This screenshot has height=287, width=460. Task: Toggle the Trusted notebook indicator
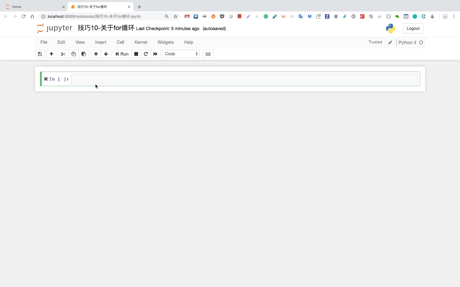pos(375,42)
